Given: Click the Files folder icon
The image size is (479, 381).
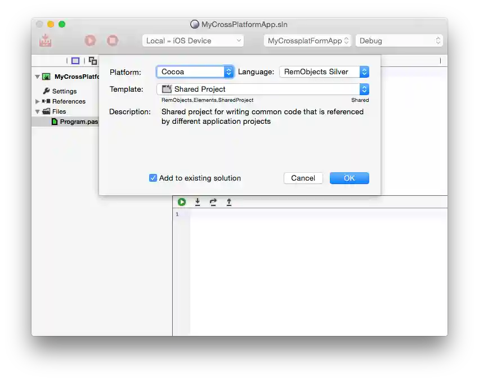Looking at the screenshot, I should (46, 111).
